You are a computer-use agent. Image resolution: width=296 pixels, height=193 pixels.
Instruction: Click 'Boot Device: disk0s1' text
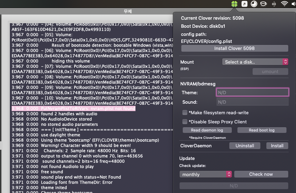tap(203, 26)
